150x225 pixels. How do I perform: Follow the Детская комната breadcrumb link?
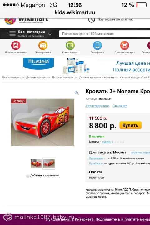[62, 77]
